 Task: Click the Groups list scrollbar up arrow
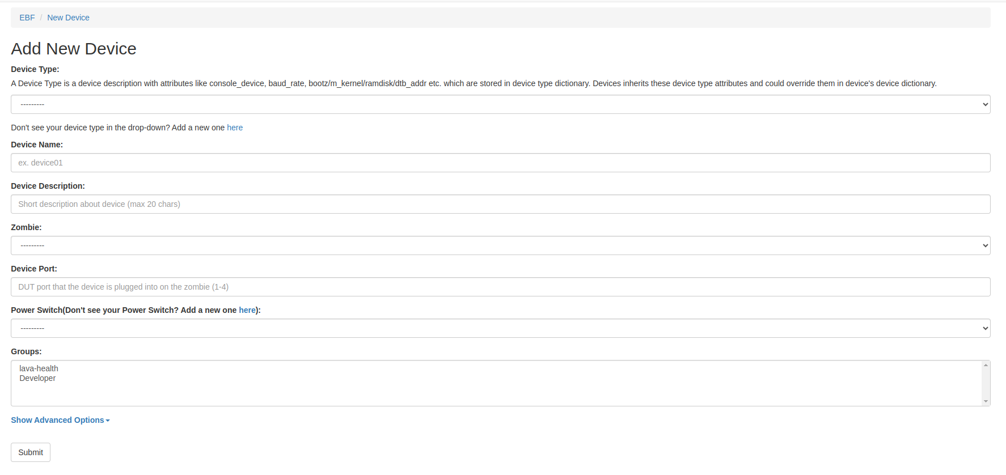[986, 365]
